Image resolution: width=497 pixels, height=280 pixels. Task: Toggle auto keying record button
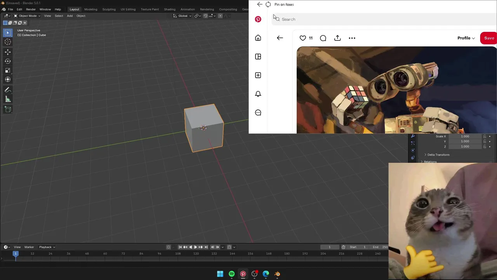(x=169, y=247)
